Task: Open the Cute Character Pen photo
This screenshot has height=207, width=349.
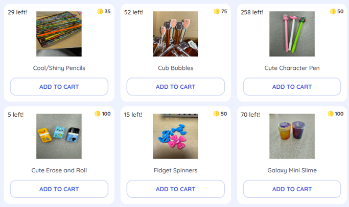Action: tap(292, 34)
